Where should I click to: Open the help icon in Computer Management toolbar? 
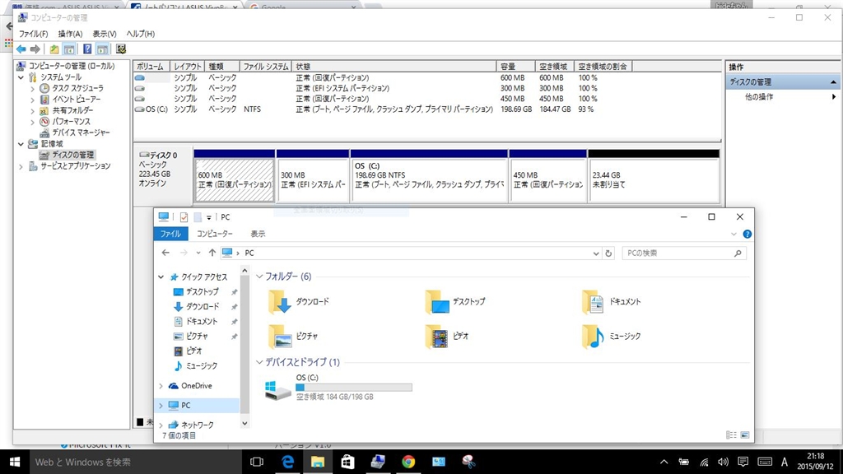point(87,49)
